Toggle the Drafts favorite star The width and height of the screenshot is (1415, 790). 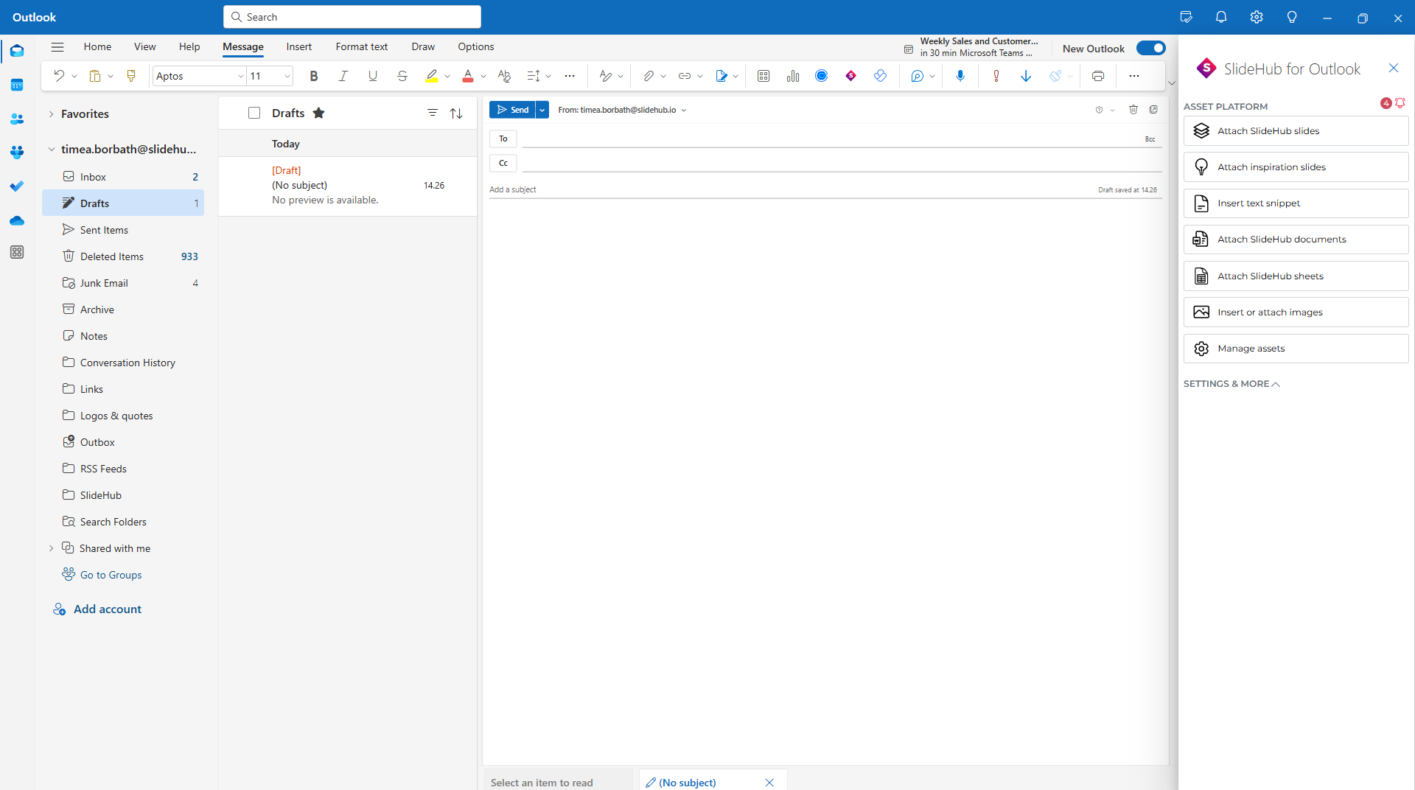(x=318, y=113)
